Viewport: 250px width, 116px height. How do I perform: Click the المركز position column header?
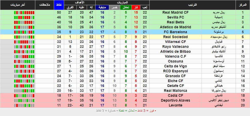[243, 5]
